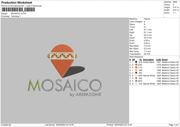Click the 'Code' column header

coord(158,60)
